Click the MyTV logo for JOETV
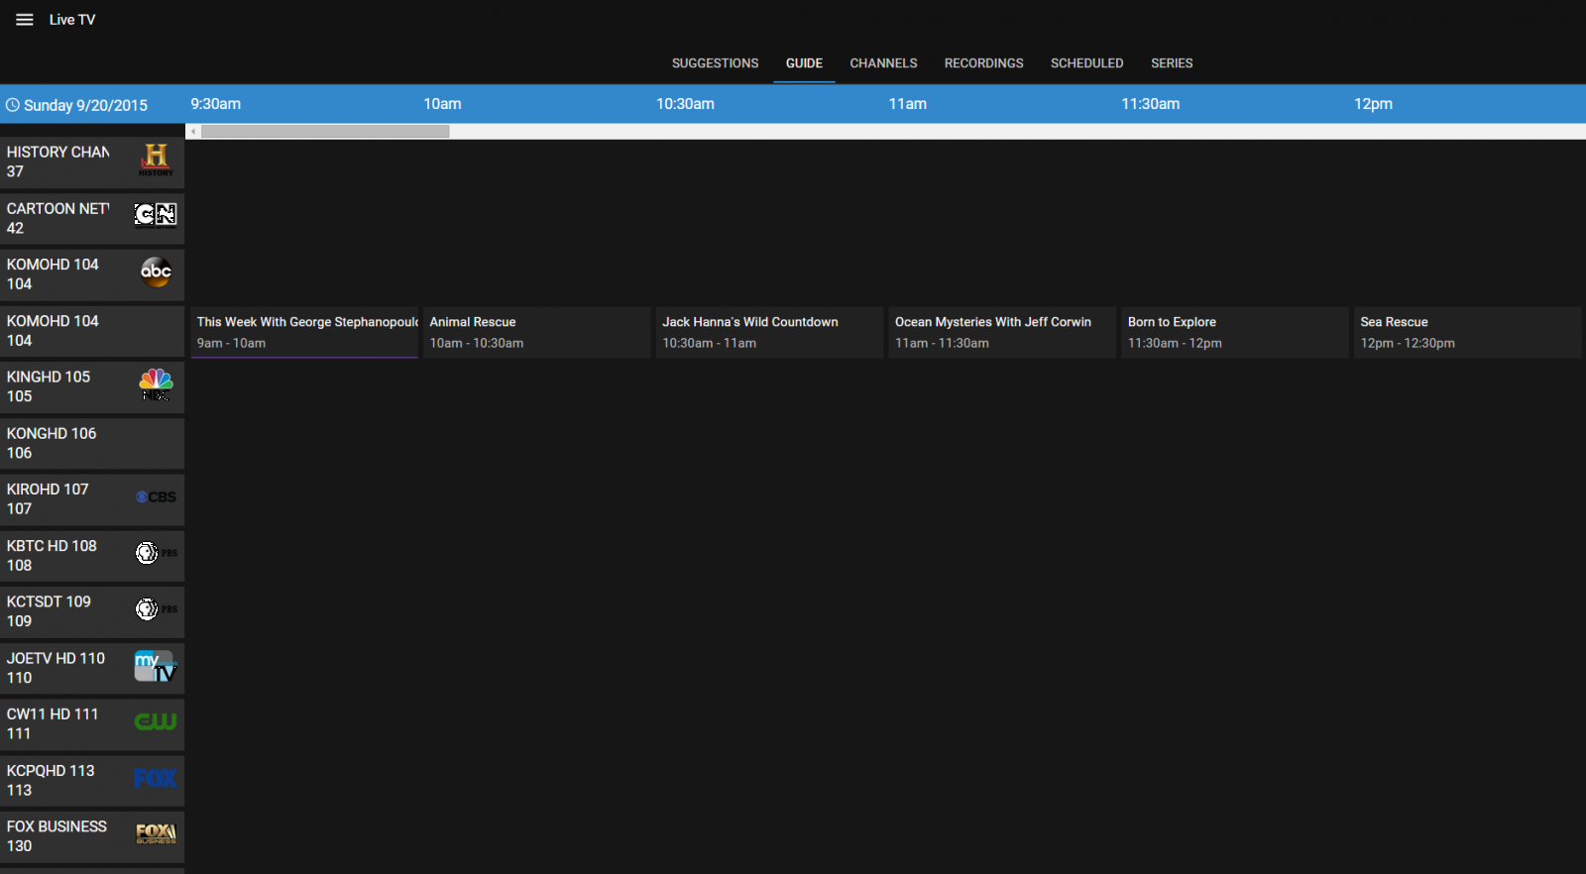Viewport: 1586px width, 874px height. [x=156, y=667]
